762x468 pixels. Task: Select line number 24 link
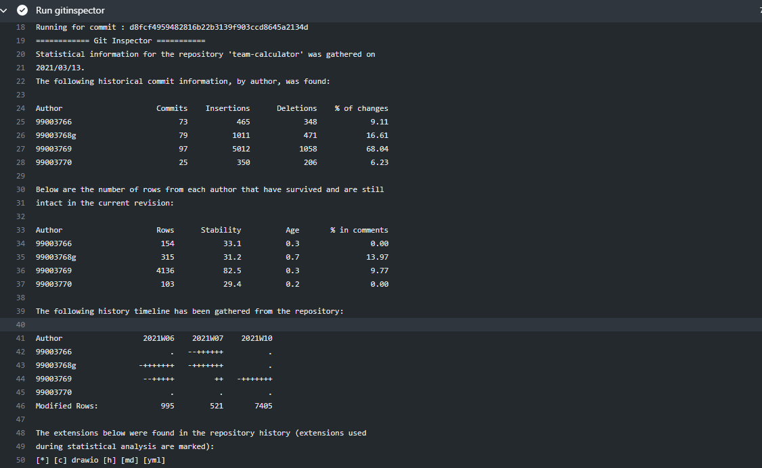click(20, 108)
